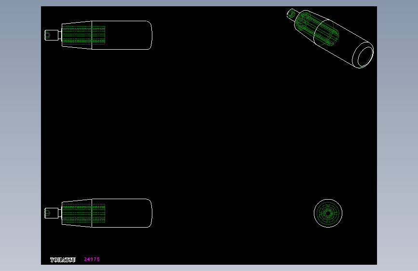Click the bottom-left side view handle drawing

click(98, 213)
